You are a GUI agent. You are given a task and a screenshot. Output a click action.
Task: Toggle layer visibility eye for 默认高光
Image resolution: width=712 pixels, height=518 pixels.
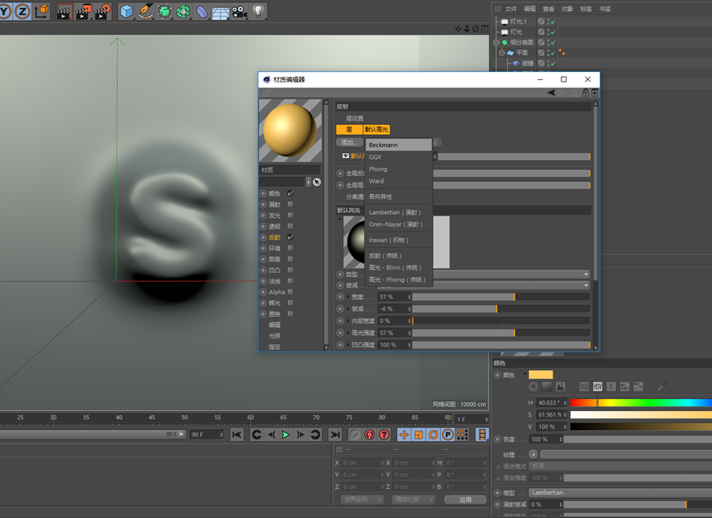pyautogui.click(x=346, y=156)
